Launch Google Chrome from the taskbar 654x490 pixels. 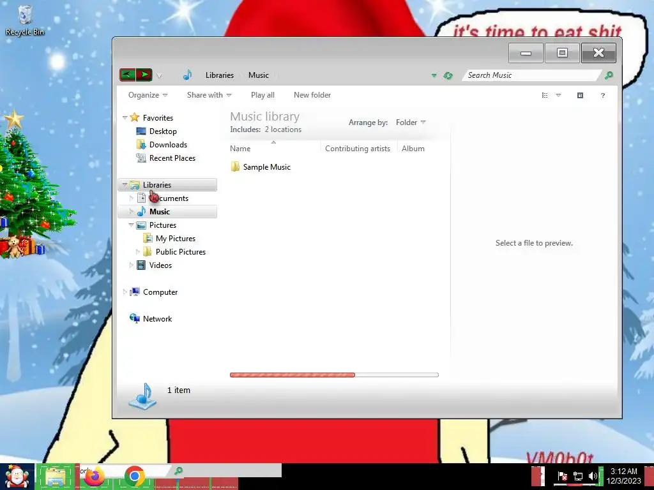(134, 476)
